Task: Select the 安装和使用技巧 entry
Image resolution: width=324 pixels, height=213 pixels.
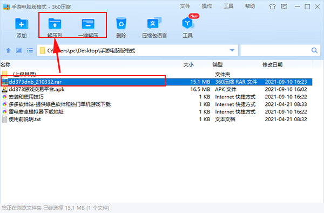Action: [x=26, y=97]
